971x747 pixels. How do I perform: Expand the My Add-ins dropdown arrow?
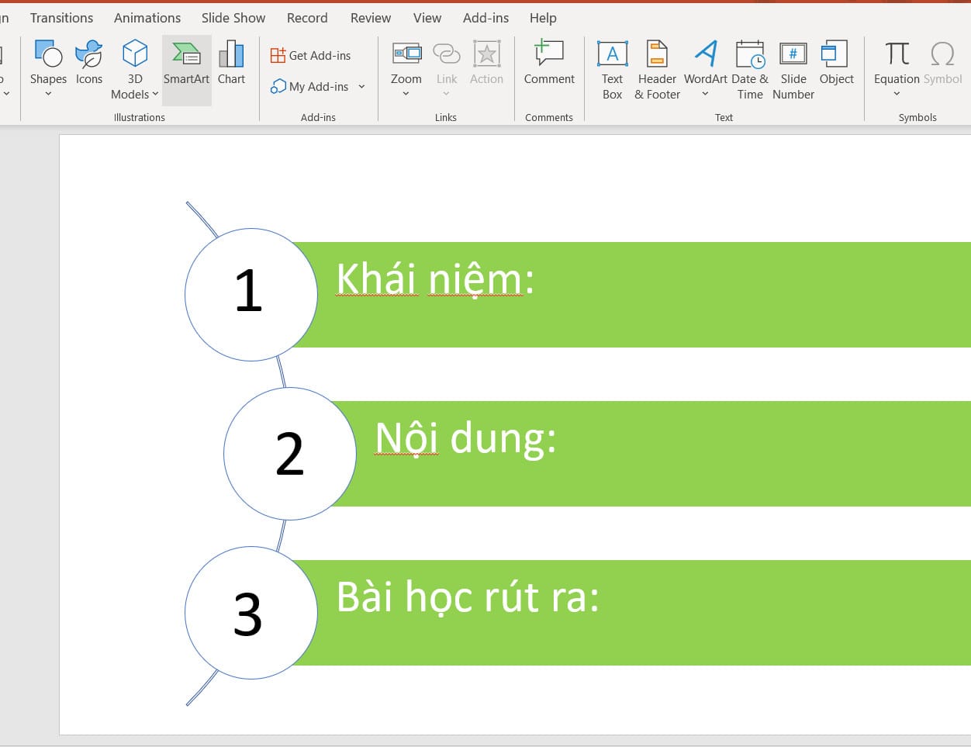[x=361, y=86]
